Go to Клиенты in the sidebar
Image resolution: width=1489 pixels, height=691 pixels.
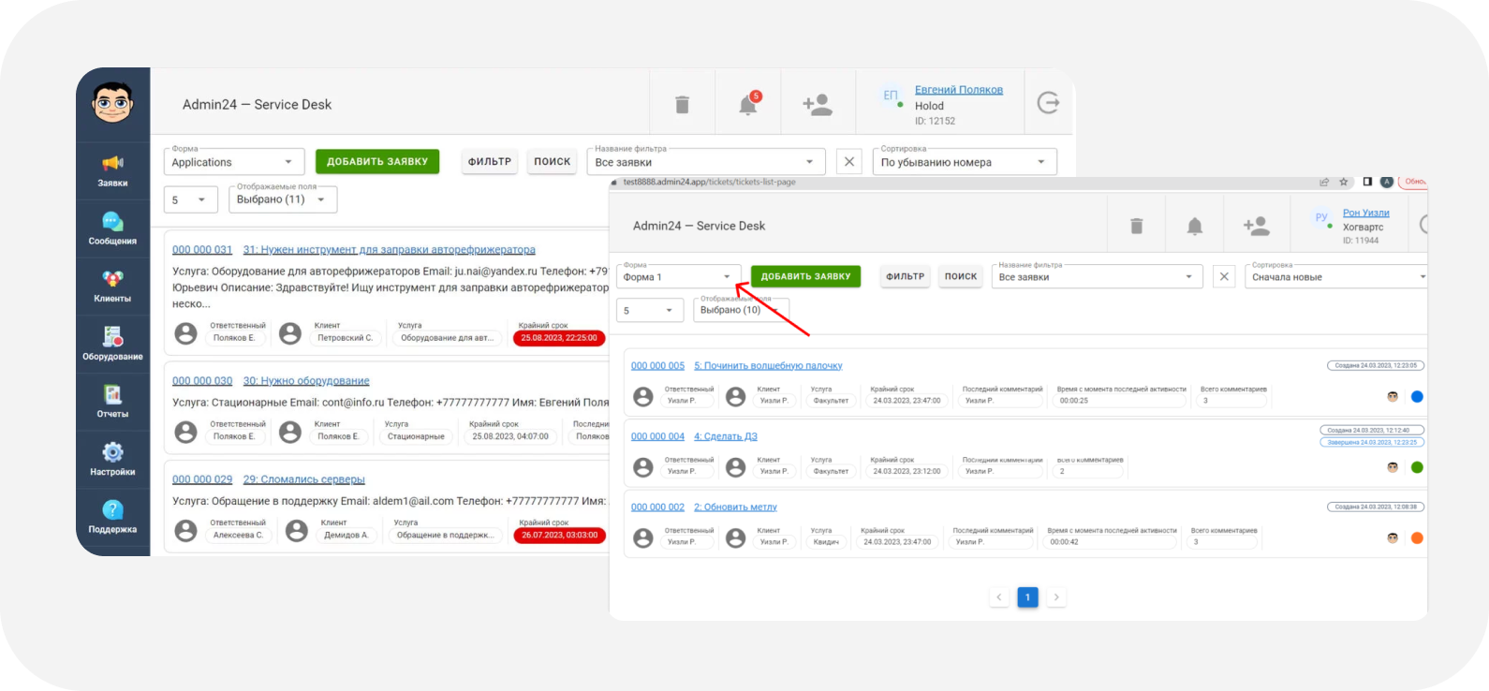tap(112, 287)
